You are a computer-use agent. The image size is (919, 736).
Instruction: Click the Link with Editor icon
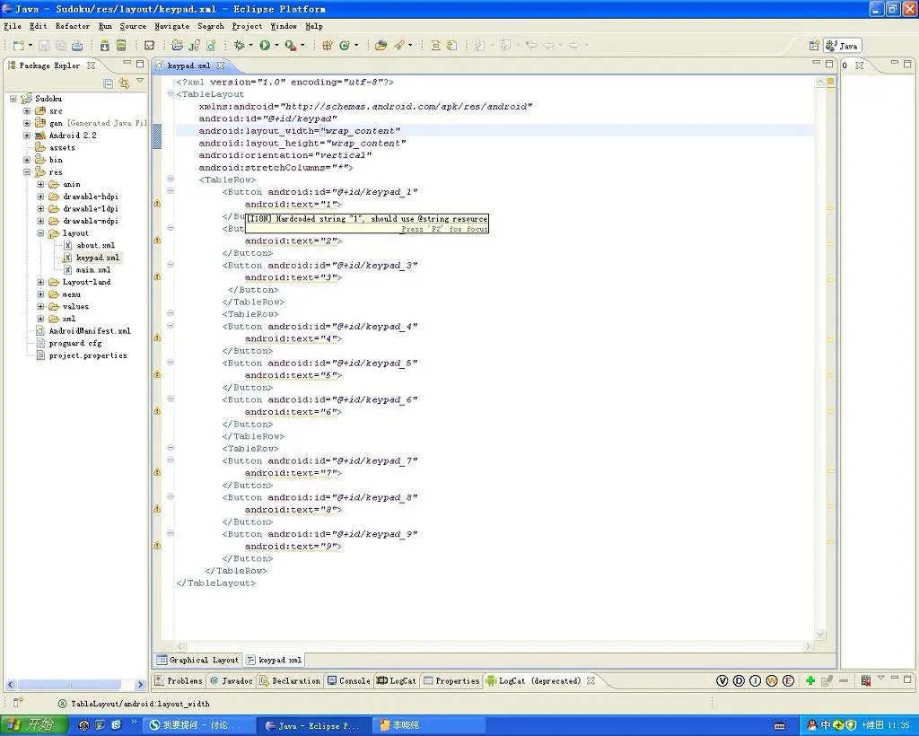pyautogui.click(x=124, y=83)
